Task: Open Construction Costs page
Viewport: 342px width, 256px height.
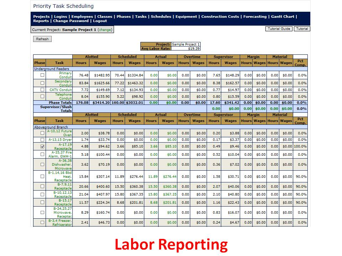Action: pos(220,17)
